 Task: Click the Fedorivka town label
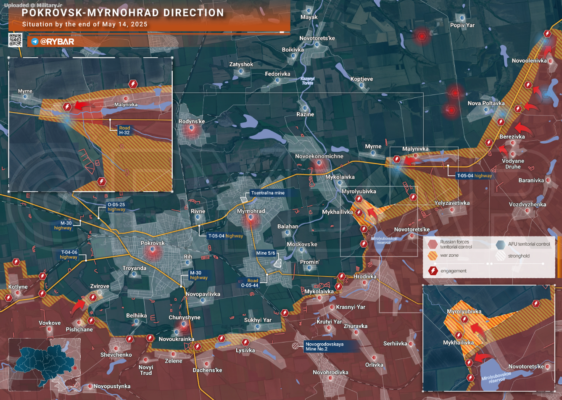[x=278, y=74]
